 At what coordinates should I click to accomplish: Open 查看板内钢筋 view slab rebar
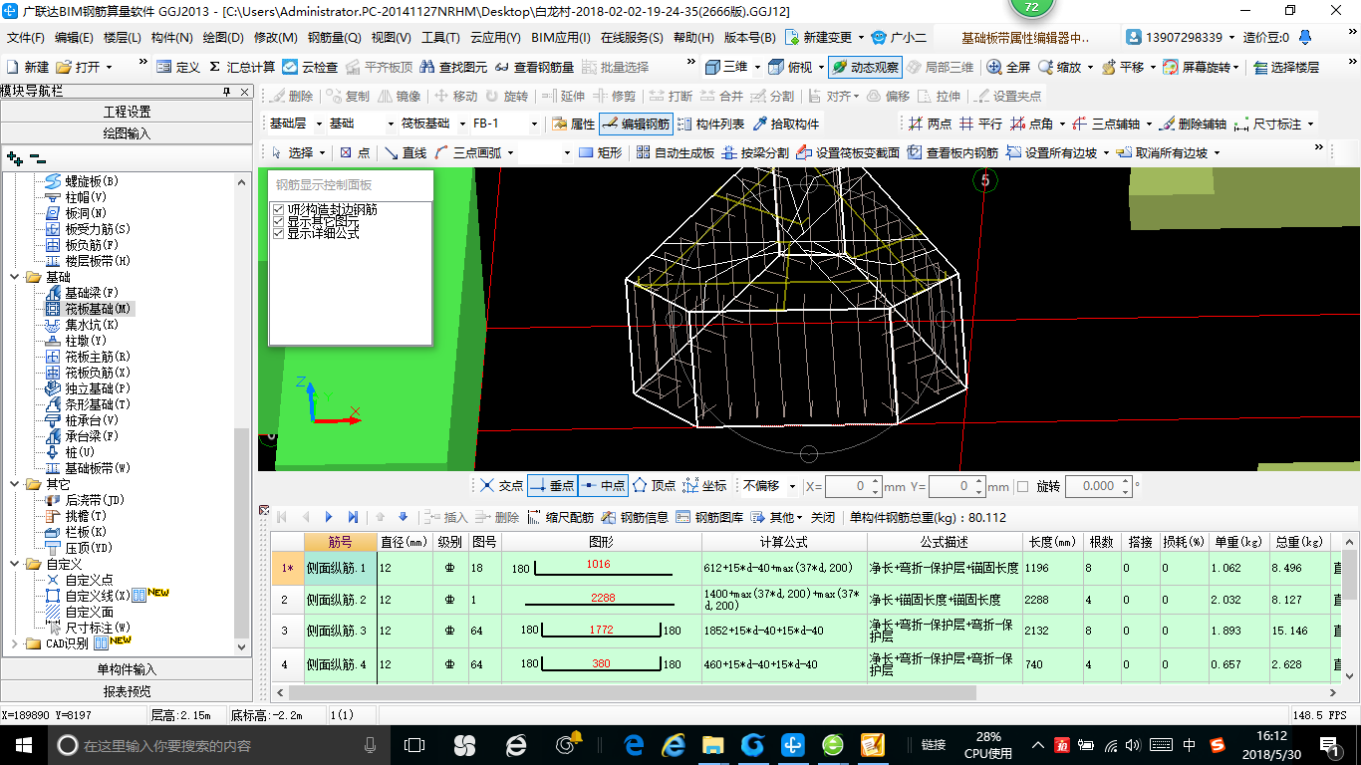point(953,152)
